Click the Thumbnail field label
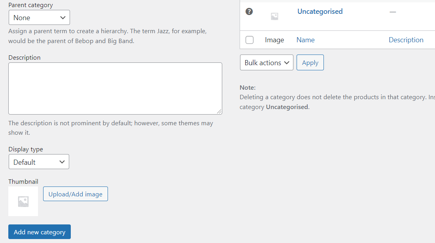Screen dimensions: 435x243 pyautogui.click(x=23, y=181)
